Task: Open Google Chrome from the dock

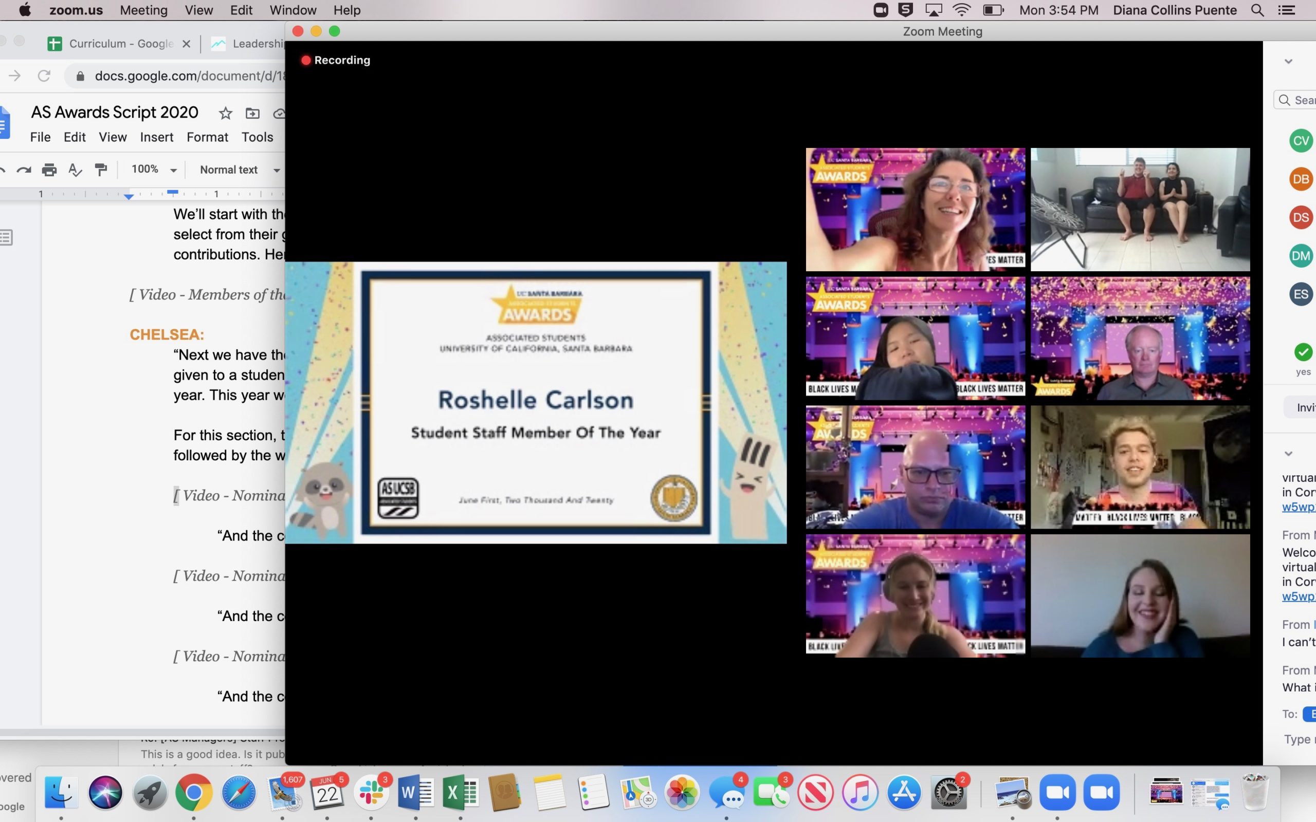Action: coord(194,793)
